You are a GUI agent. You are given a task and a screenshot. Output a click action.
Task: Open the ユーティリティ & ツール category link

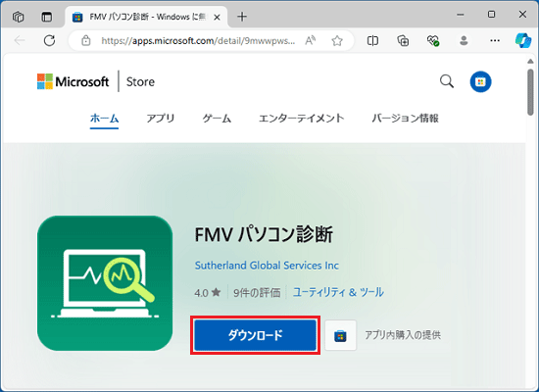pyautogui.click(x=338, y=292)
